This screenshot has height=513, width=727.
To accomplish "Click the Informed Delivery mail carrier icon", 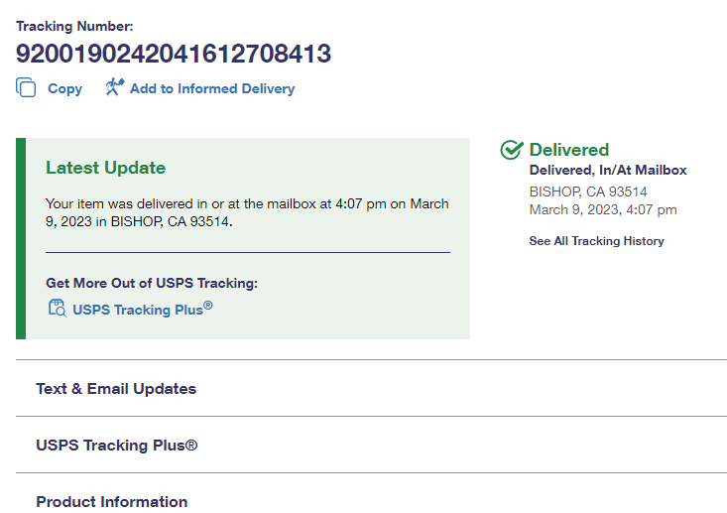I will (x=114, y=87).
